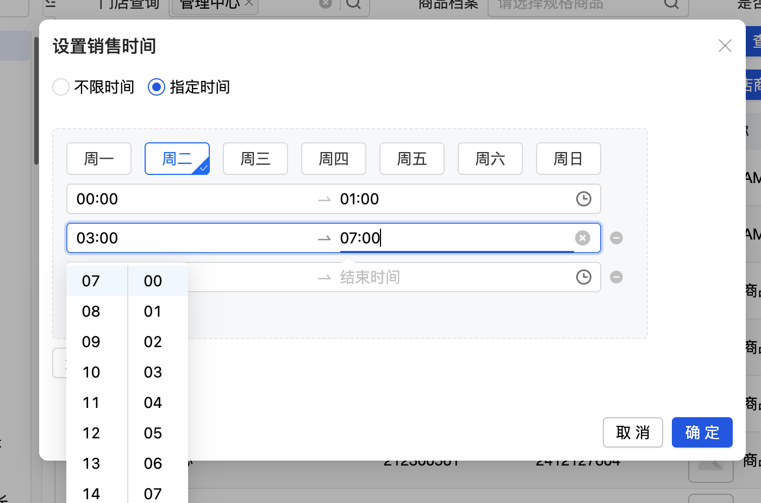Image resolution: width=761 pixels, height=503 pixels.
Task: Pick minute 05 in time picker
Action: tap(153, 433)
